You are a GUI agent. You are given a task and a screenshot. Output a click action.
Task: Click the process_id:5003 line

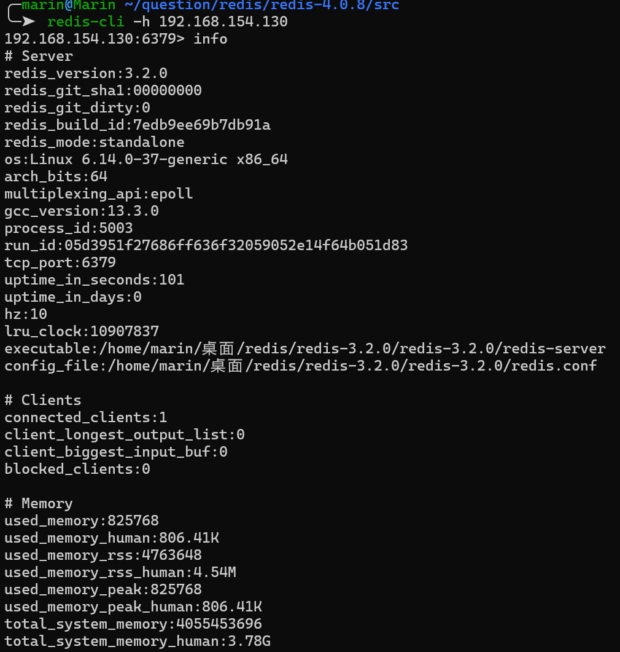pos(69,228)
